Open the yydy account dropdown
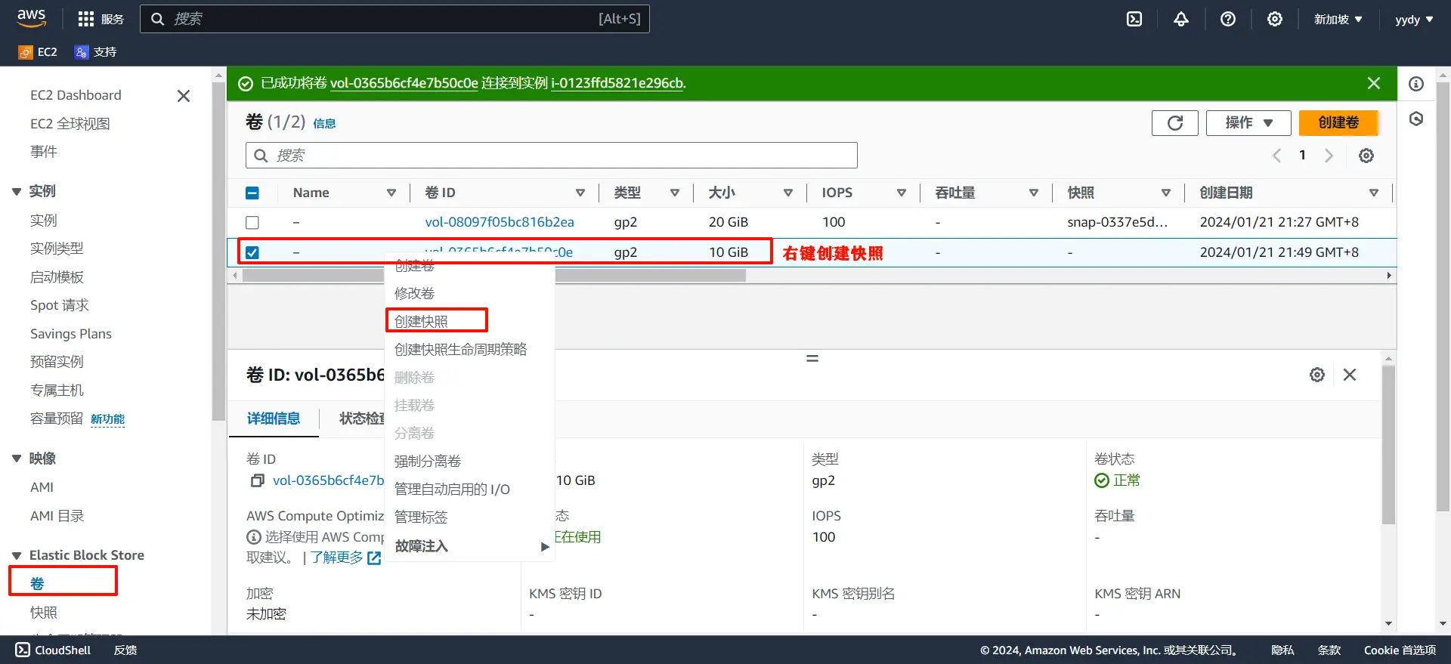The height and width of the screenshot is (664, 1451). pyautogui.click(x=1414, y=19)
